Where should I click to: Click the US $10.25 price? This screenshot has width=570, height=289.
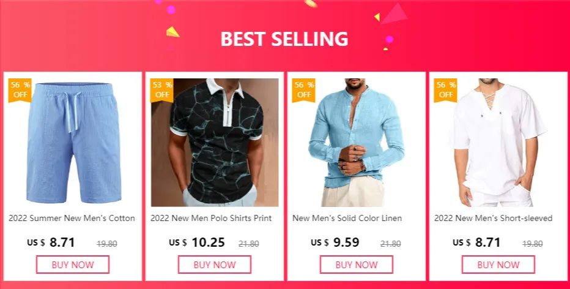coord(197,242)
